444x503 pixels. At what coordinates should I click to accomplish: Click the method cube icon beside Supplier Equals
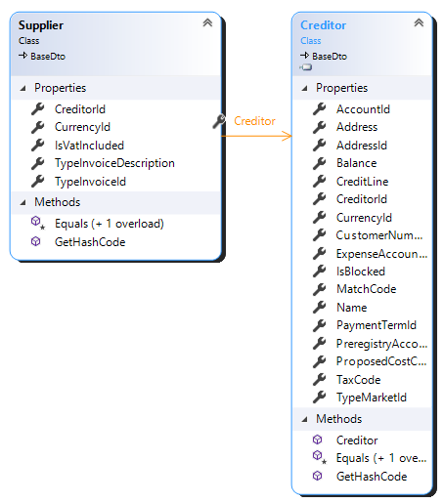pos(37,223)
